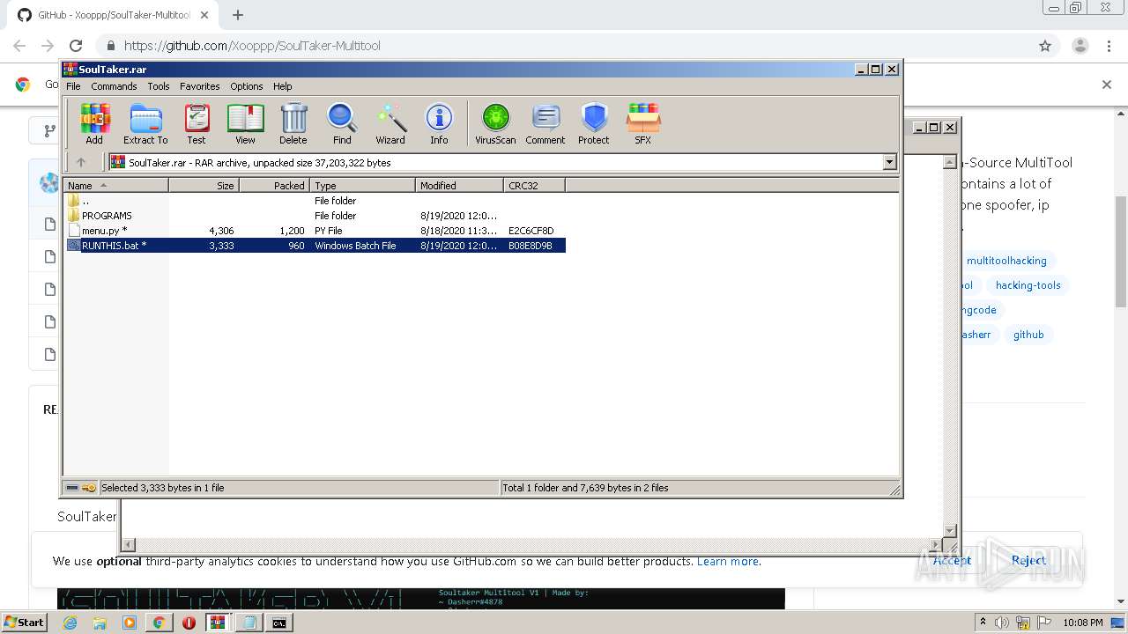Click the drive icon in WinRAR status bar
This screenshot has width=1128, height=634.
tap(72, 488)
